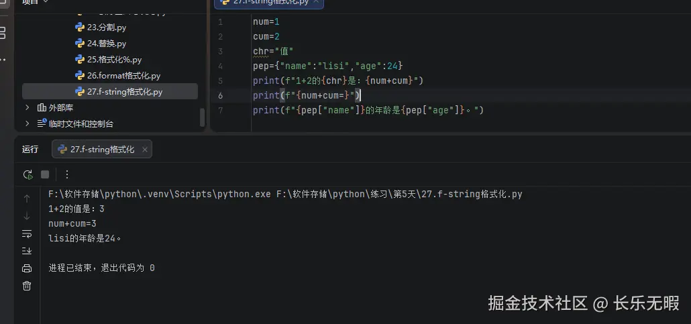Click gutter line number 1
This screenshot has width=691, height=324.
point(220,21)
